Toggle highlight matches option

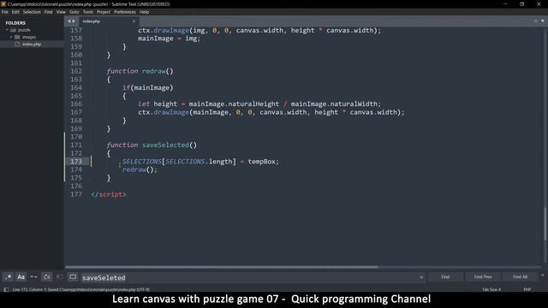pos(73,277)
